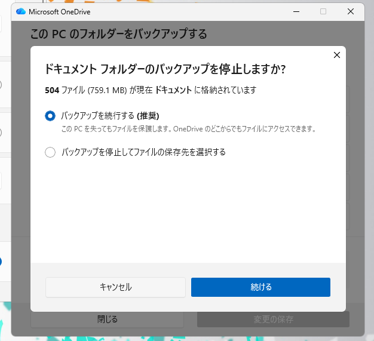This screenshot has height=341, width=374.
Task: Close the backup stop dialog with X
Action: coord(336,55)
